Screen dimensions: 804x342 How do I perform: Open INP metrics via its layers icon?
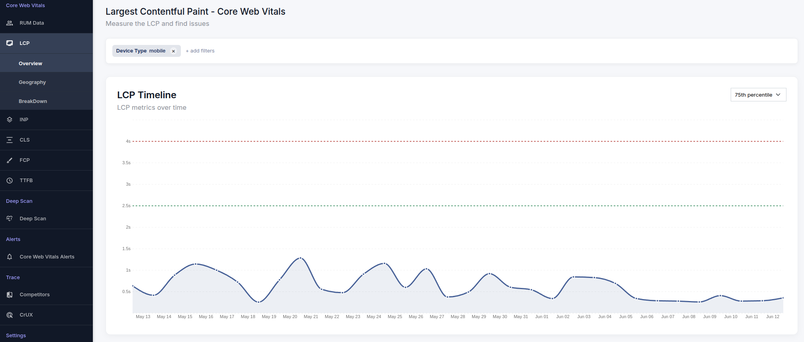(x=10, y=119)
